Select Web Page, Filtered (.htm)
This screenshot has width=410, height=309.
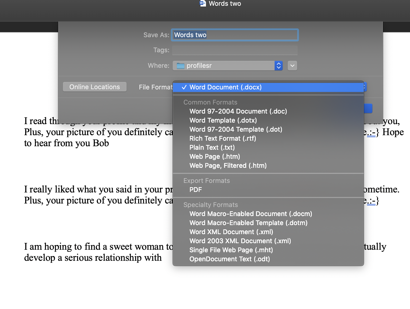(268, 166)
